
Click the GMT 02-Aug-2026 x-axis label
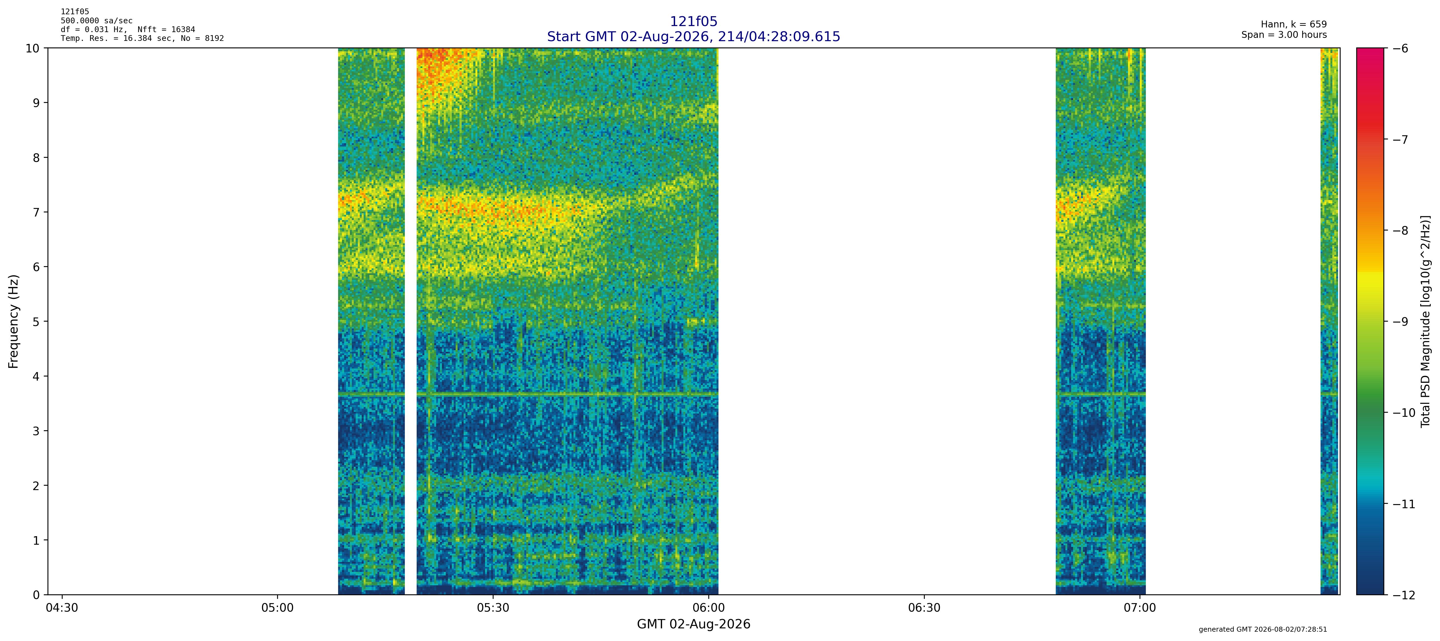[x=693, y=624]
